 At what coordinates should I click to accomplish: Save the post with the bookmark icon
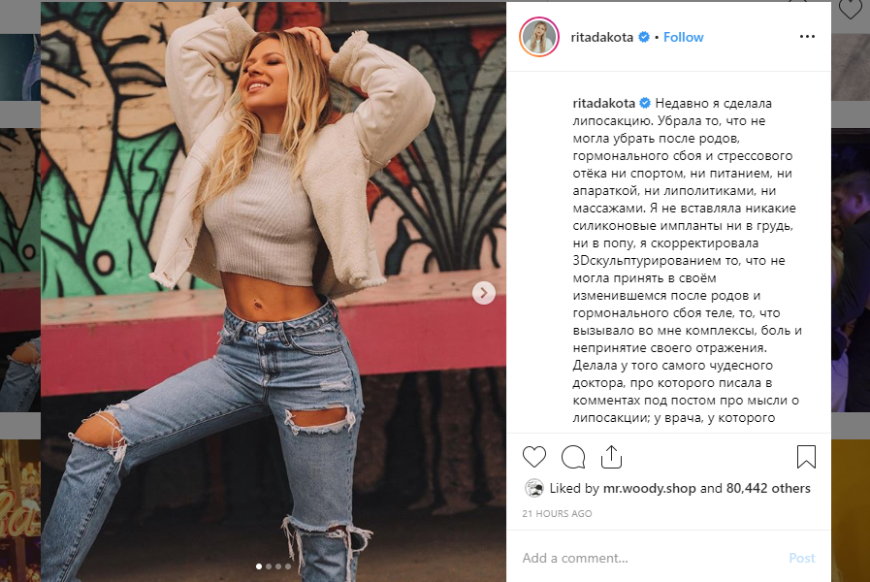click(806, 457)
